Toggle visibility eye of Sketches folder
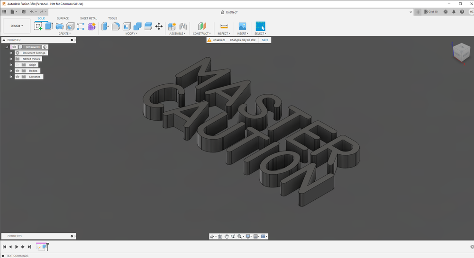 point(18,77)
